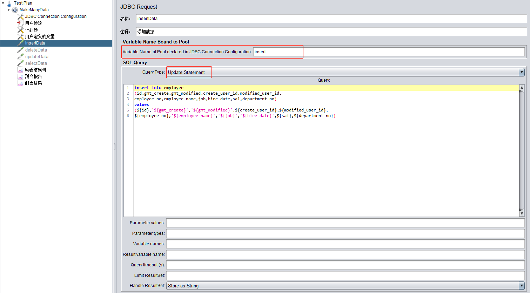Click the 名称 field containing insertData
The height and width of the screenshot is (293, 530).
331,19
